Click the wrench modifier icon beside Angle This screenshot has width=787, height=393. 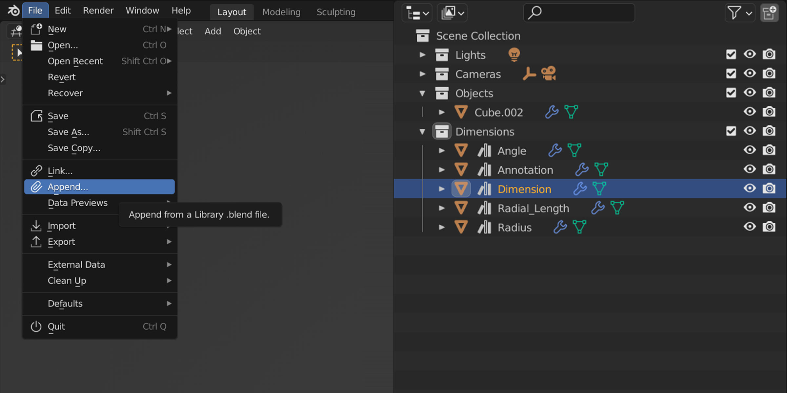pos(555,150)
